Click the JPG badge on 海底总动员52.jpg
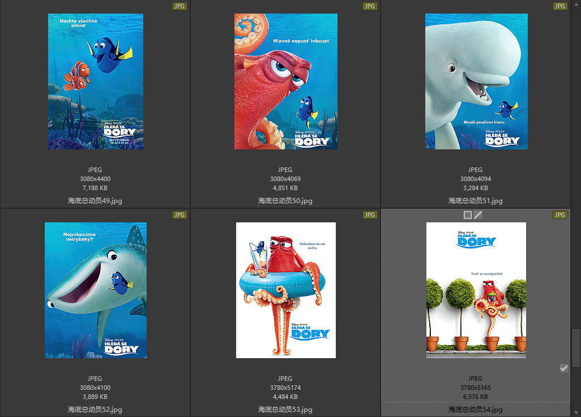Screen dimensions: 581x417 coord(180,215)
